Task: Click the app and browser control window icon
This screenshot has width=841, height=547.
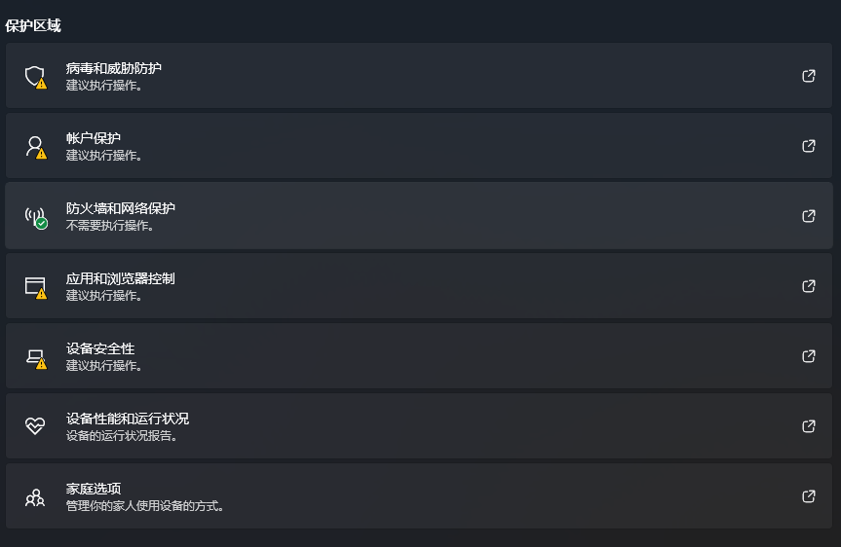Action: pos(35,286)
